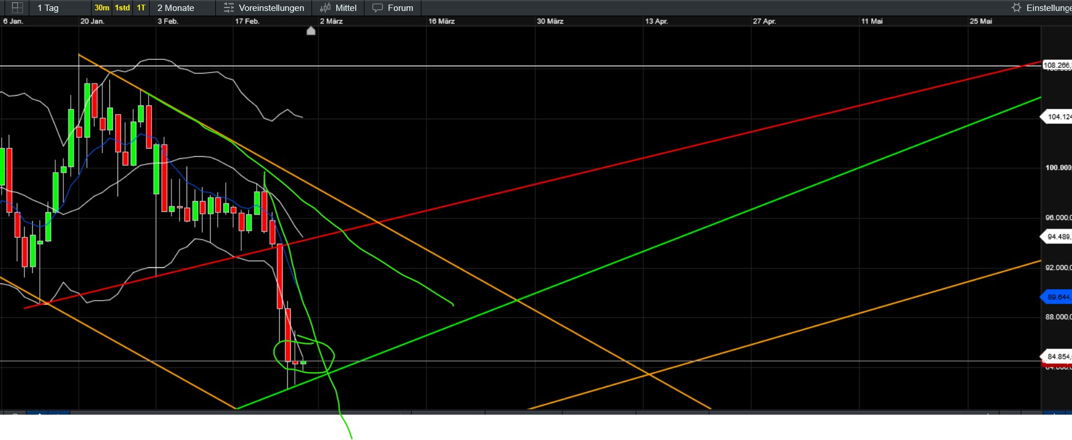Image resolution: width=1072 pixels, height=440 pixels.
Task: Click the '16 März' date label
Action: tap(442, 21)
